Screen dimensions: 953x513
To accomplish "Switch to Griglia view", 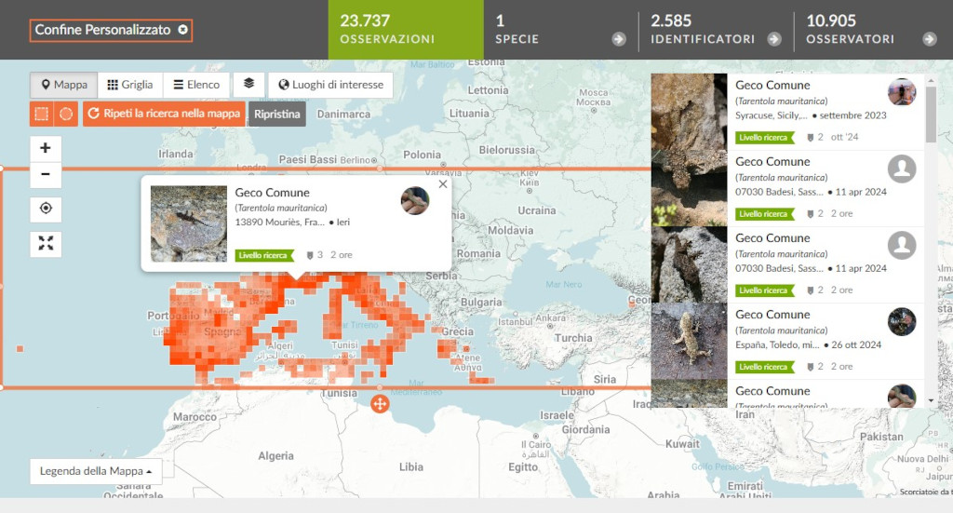I will pos(129,85).
